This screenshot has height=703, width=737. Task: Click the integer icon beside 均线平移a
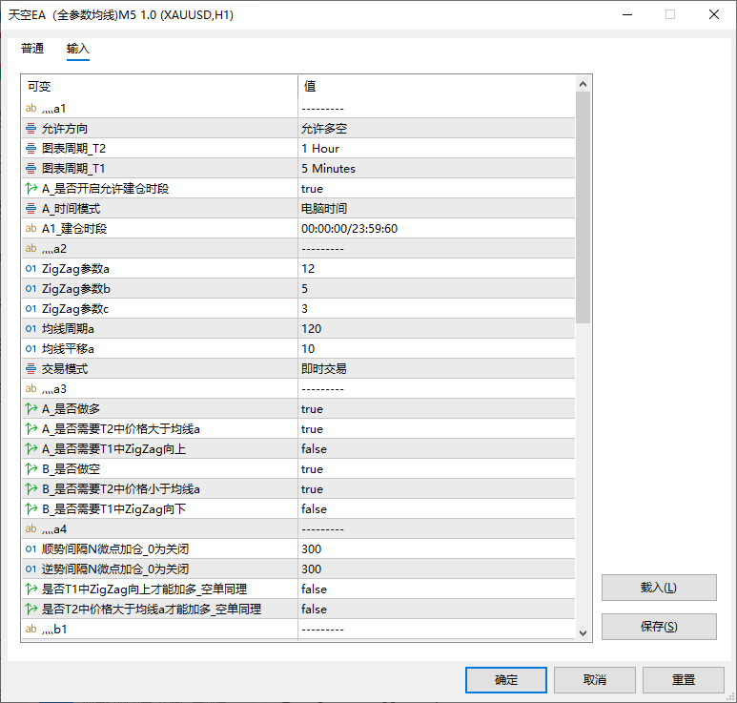pos(31,348)
